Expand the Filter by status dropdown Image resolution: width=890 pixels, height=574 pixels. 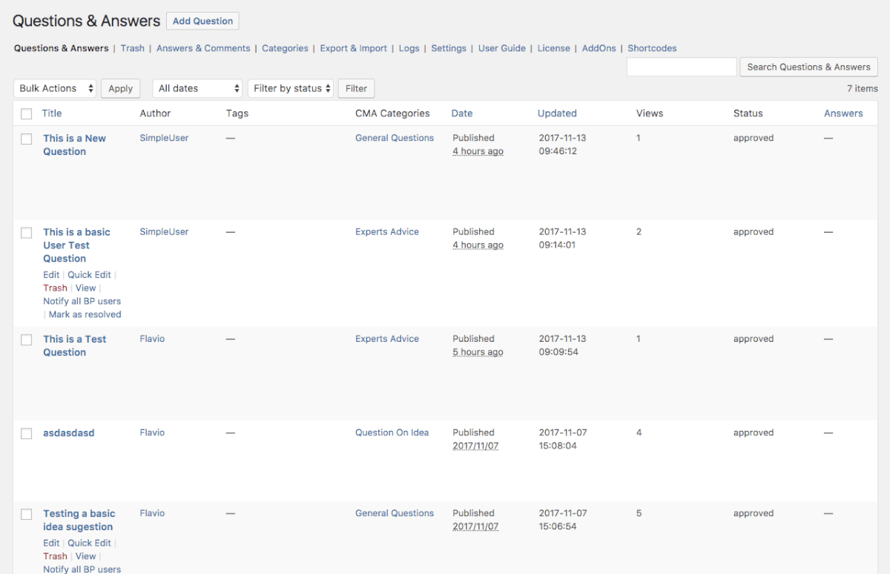[290, 88]
